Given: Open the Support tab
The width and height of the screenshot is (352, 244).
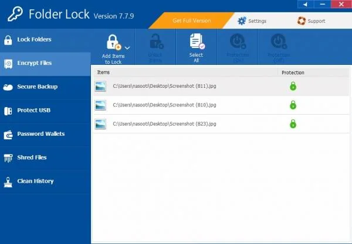Looking at the screenshot, I should tap(311, 21).
